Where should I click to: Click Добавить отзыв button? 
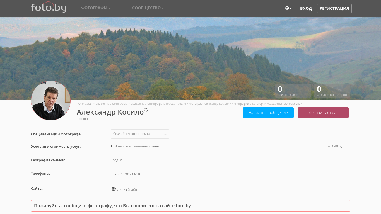click(x=323, y=113)
